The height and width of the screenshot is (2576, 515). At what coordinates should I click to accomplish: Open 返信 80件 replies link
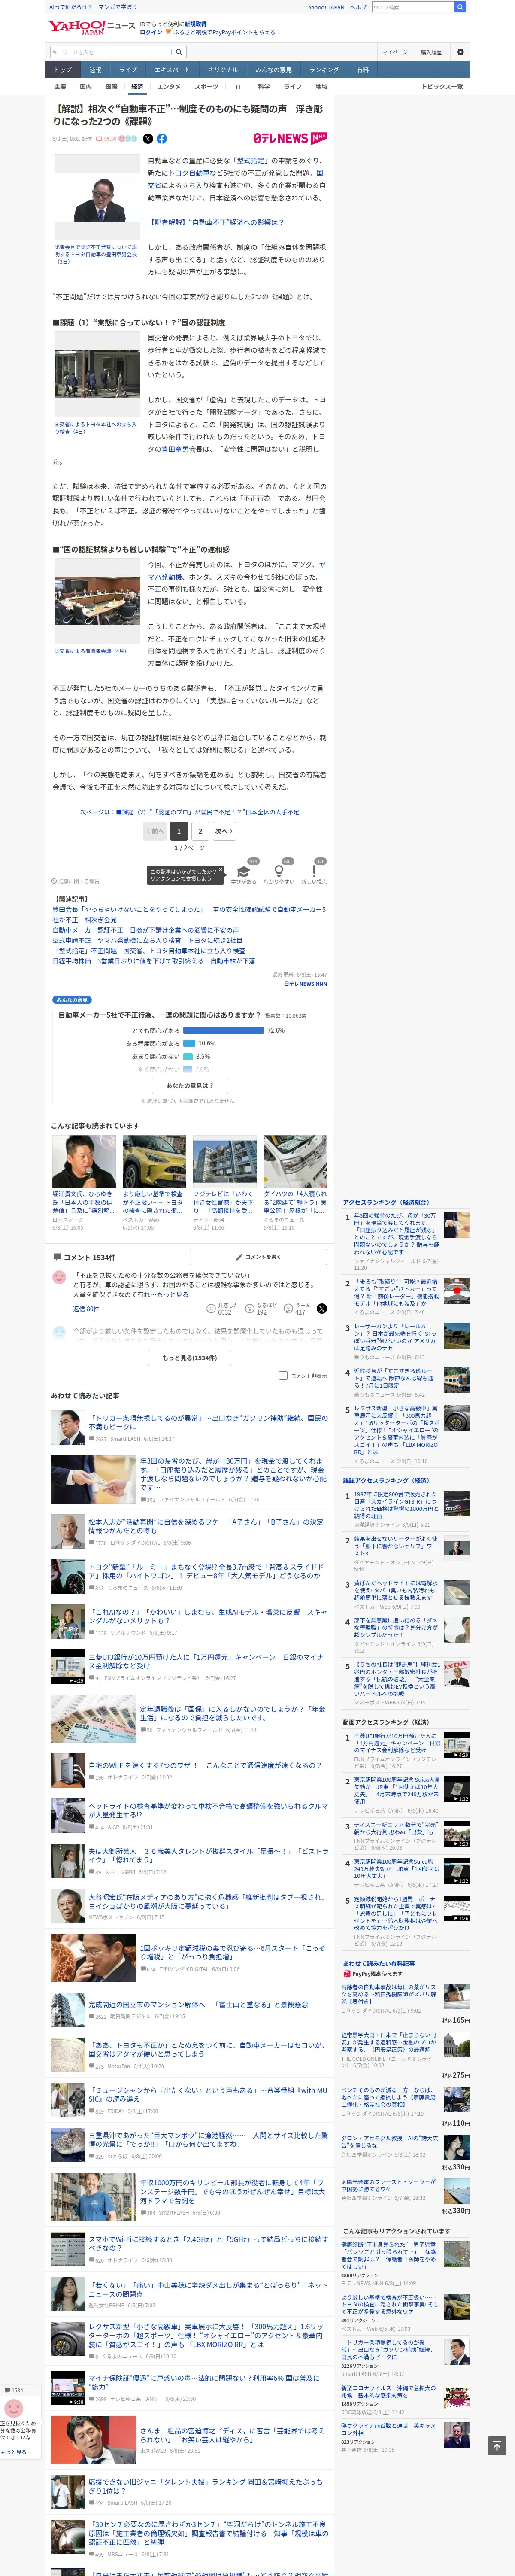coord(86,1308)
